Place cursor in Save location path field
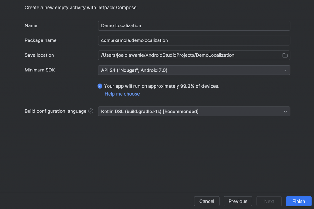Screen dimensions: 314x209 click(189, 55)
